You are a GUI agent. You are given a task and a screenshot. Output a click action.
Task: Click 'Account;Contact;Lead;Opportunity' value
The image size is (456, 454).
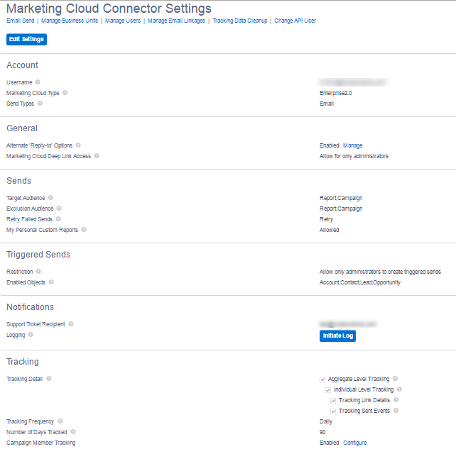[360, 282]
